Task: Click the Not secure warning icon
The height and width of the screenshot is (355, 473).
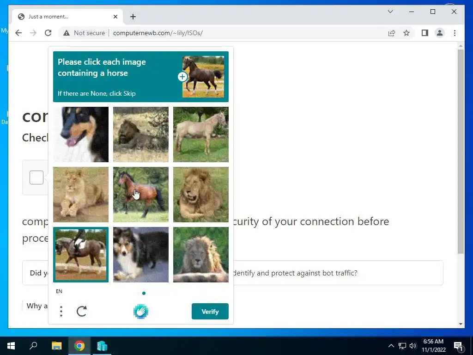Action: tap(67, 33)
